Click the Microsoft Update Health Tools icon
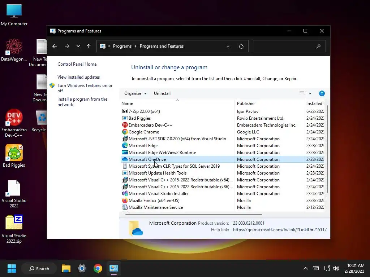370x277 pixels. [x=125, y=173]
